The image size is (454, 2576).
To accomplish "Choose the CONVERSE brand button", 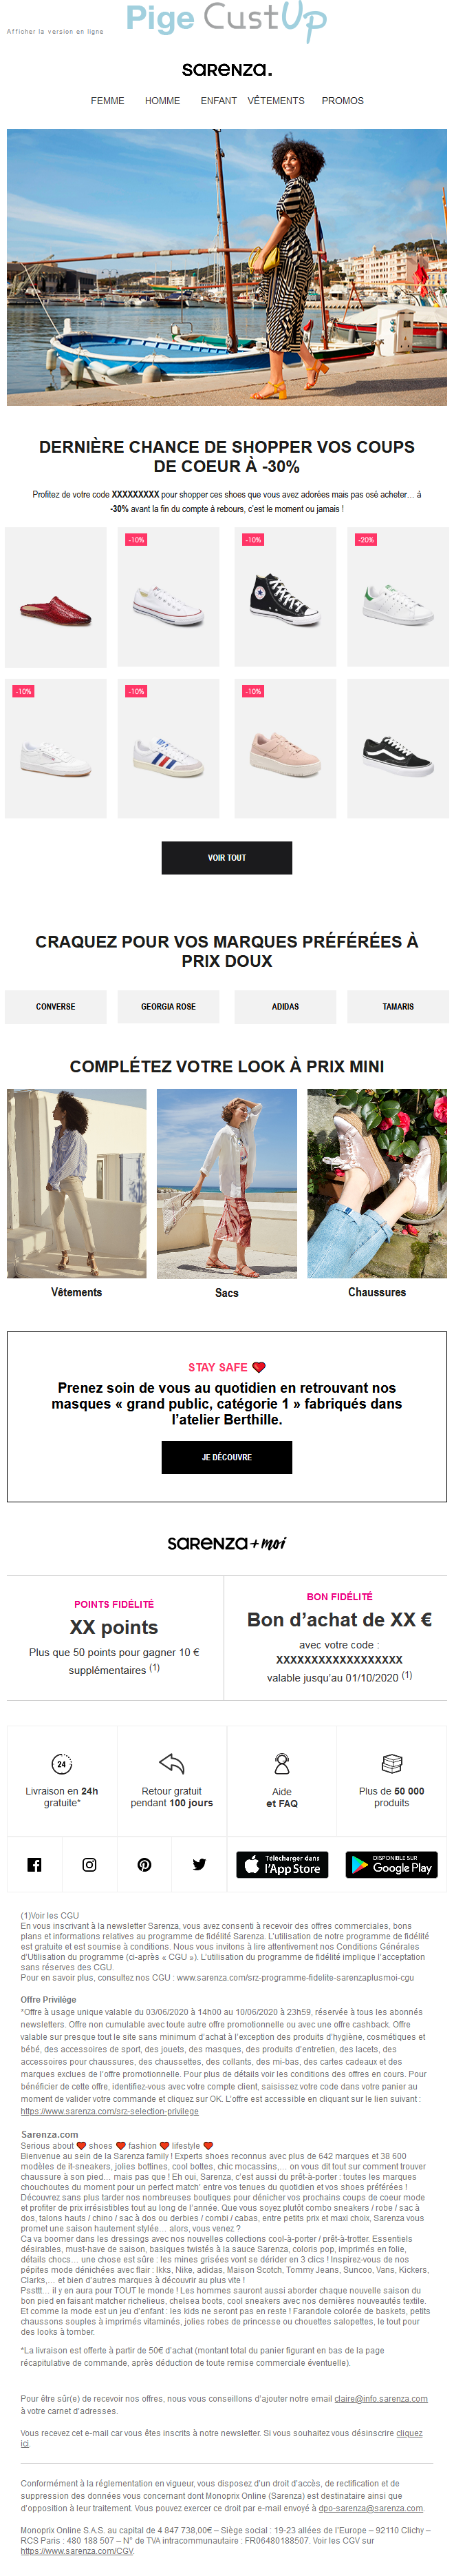I will tap(56, 1006).
